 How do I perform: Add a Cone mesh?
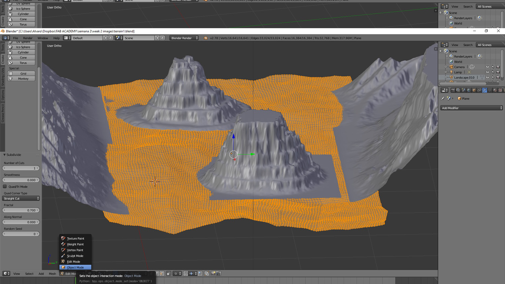click(x=21, y=58)
